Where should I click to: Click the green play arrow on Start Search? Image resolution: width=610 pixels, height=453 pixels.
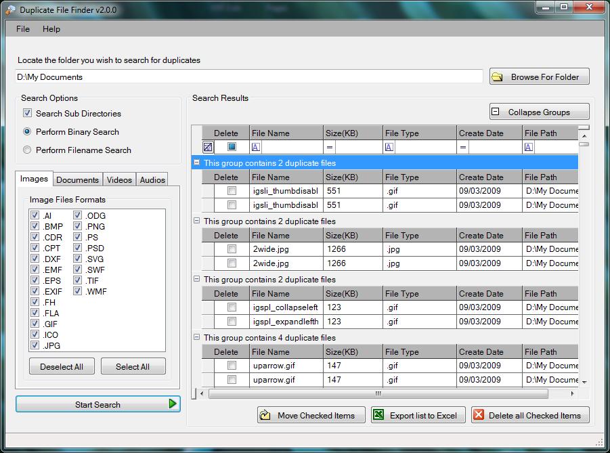click(x=173, y=404)
